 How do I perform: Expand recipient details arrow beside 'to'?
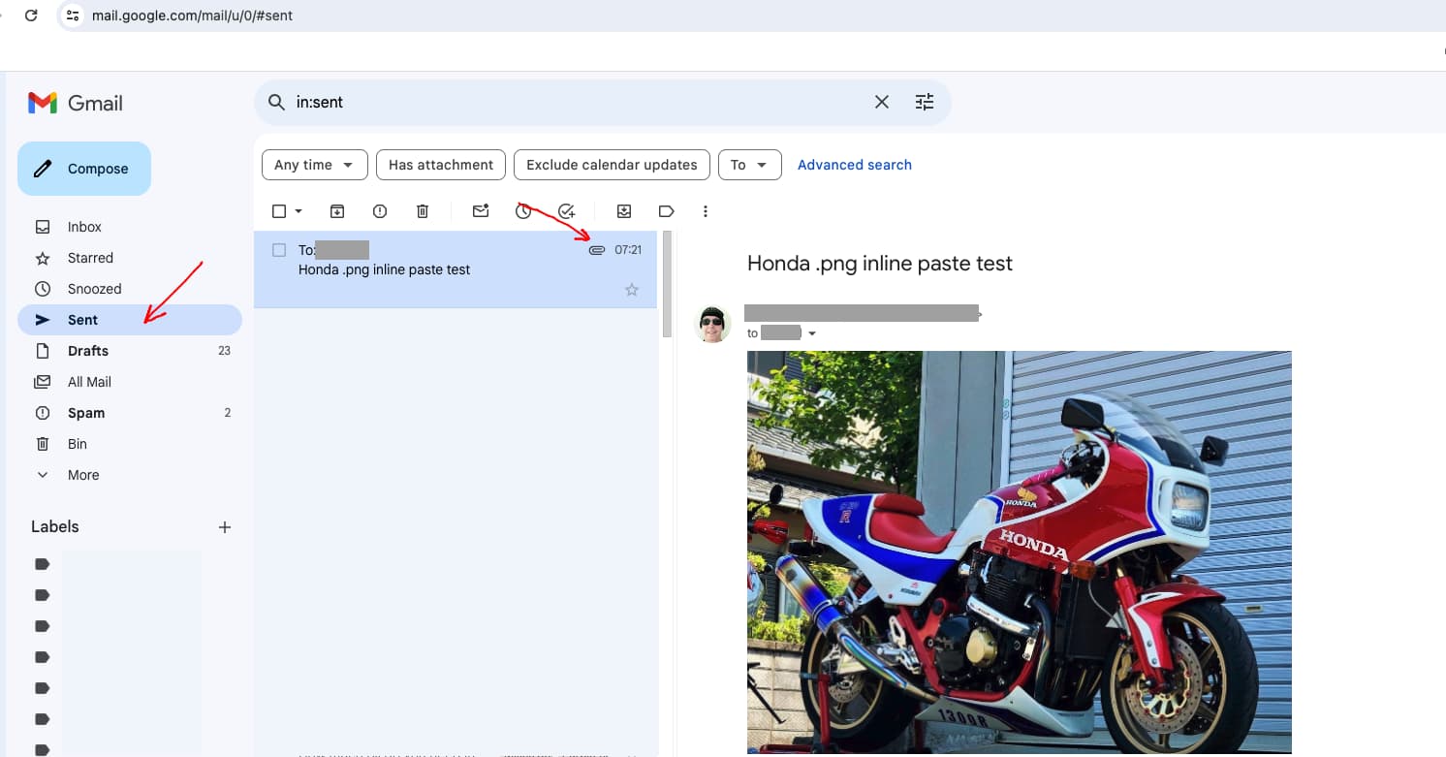pyautogui.click(x=812, y=333)
